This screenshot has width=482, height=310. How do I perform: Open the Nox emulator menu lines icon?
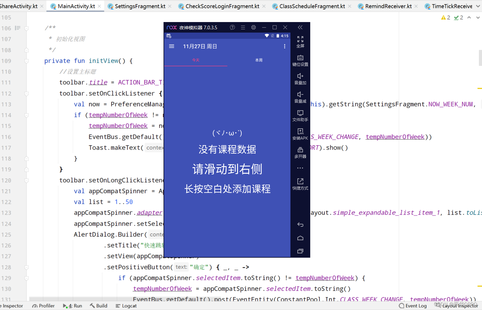point(243,27)
